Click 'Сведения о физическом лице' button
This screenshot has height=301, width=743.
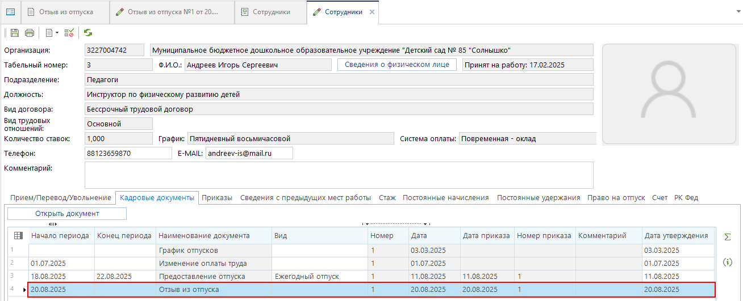(x=397, y=65)
